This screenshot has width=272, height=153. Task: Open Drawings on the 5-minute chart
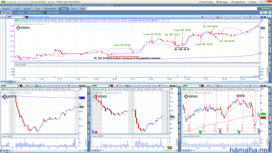(x=52, y=86)
